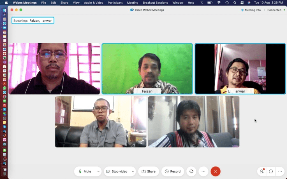This screenshot has height=179, width=287.
Task: Click the date and time in the menu bar
Action: click(x=268, y=3)
